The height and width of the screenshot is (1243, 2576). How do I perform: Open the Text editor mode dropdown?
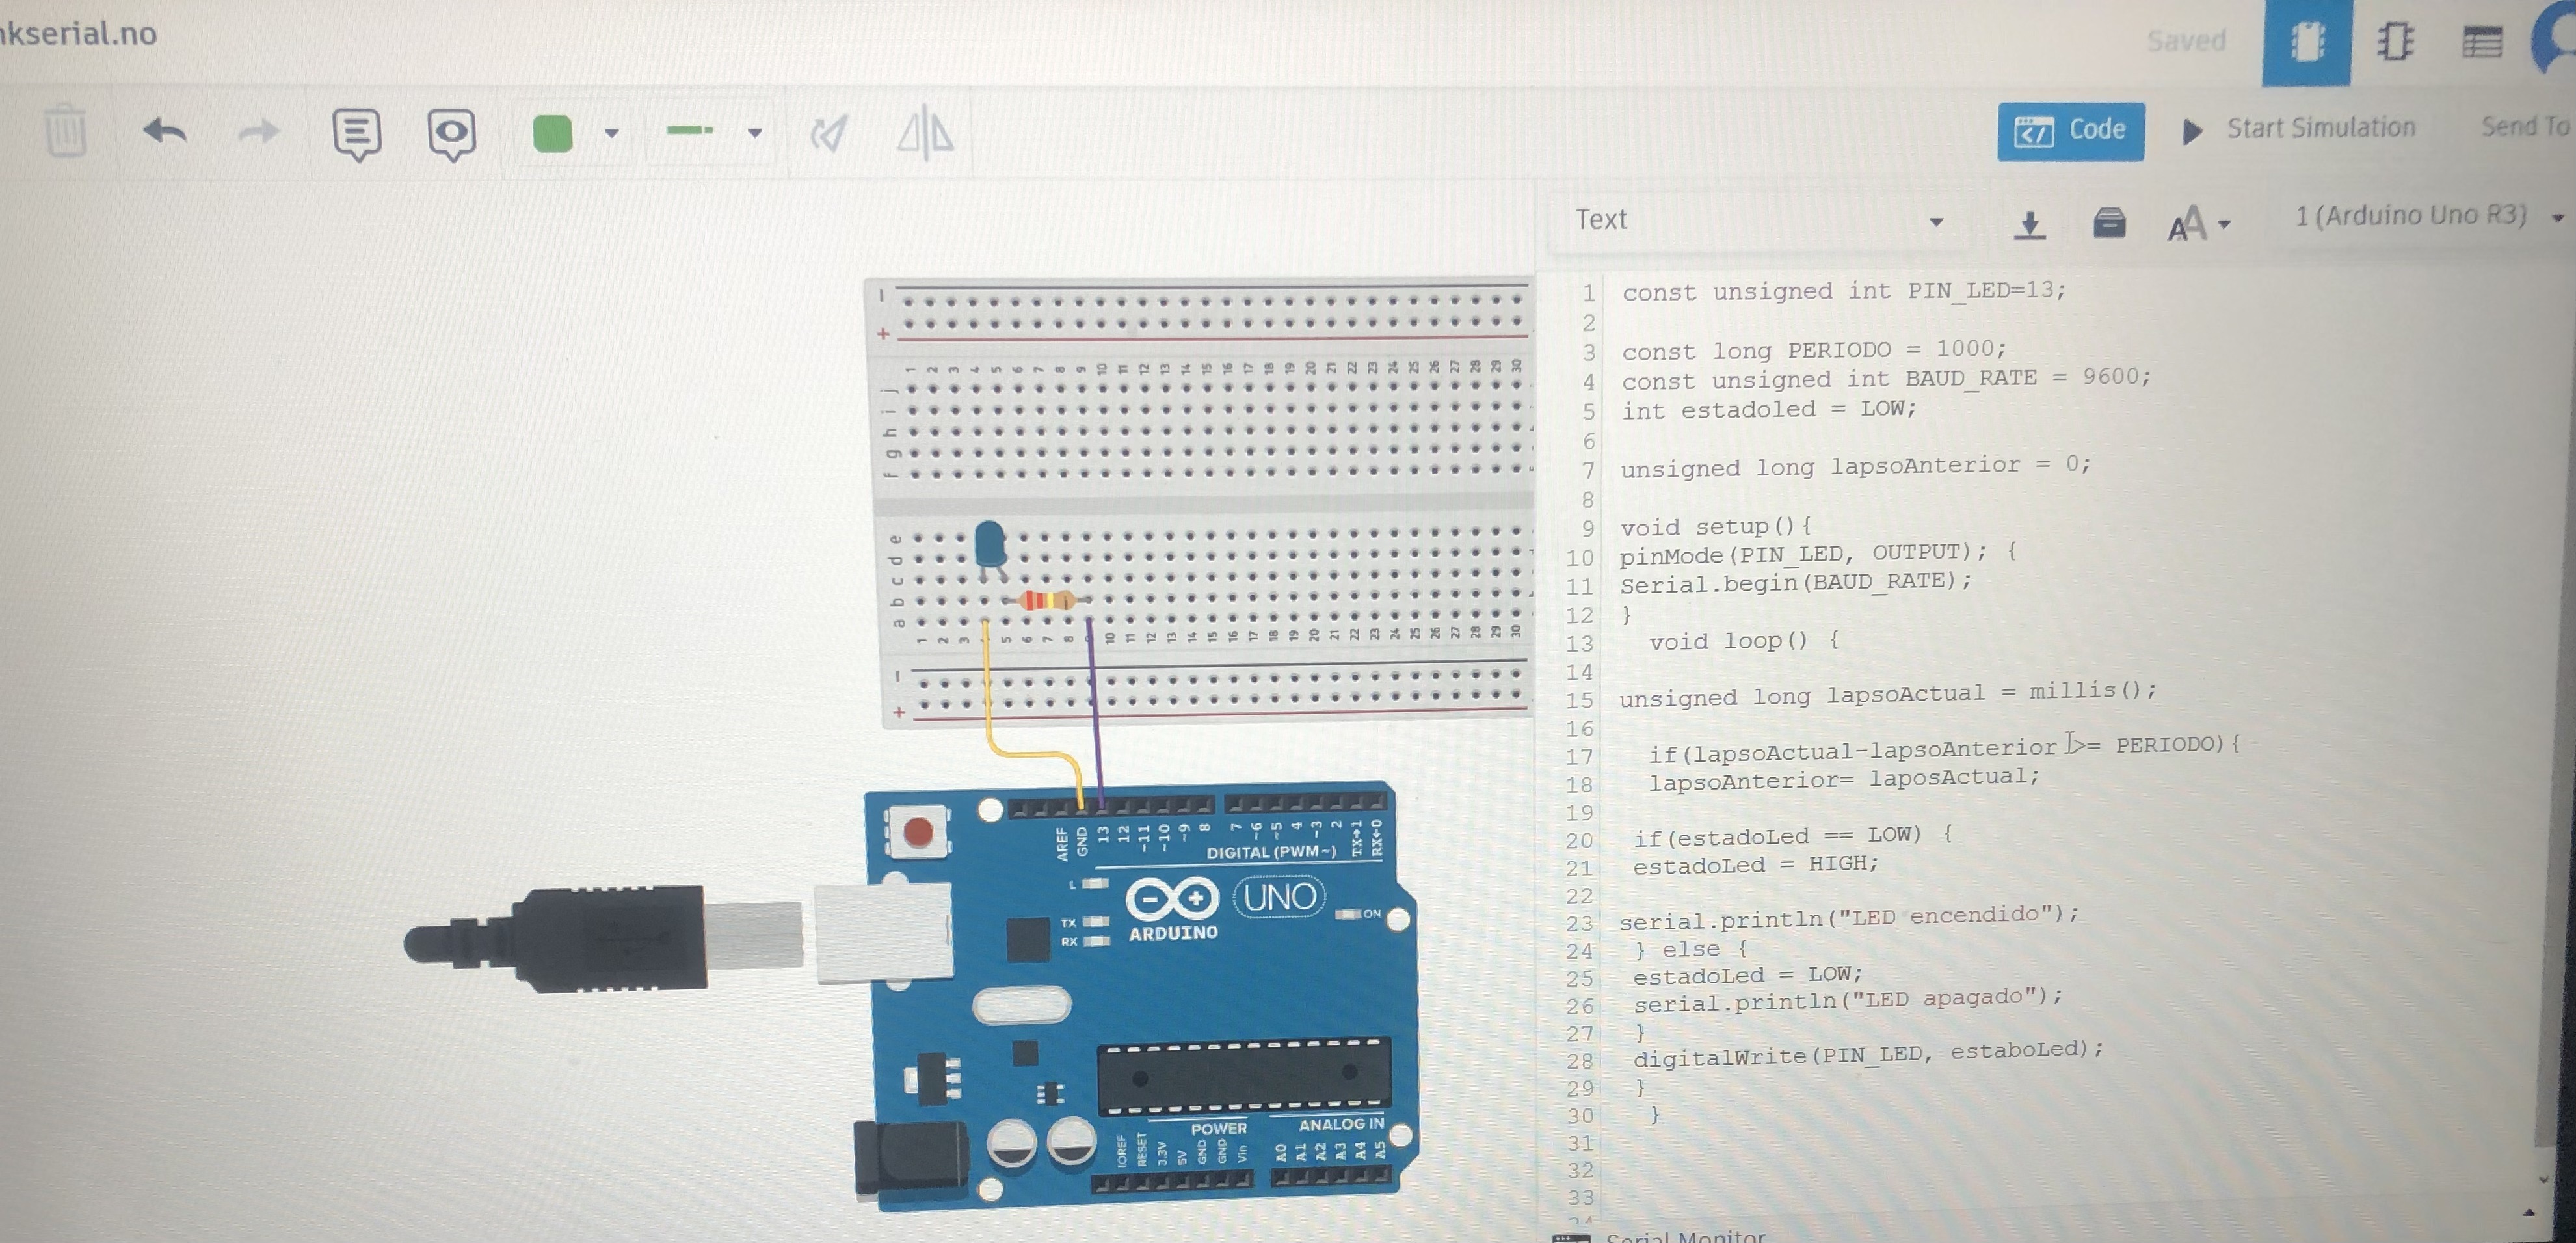click(x=1758, y=220)
